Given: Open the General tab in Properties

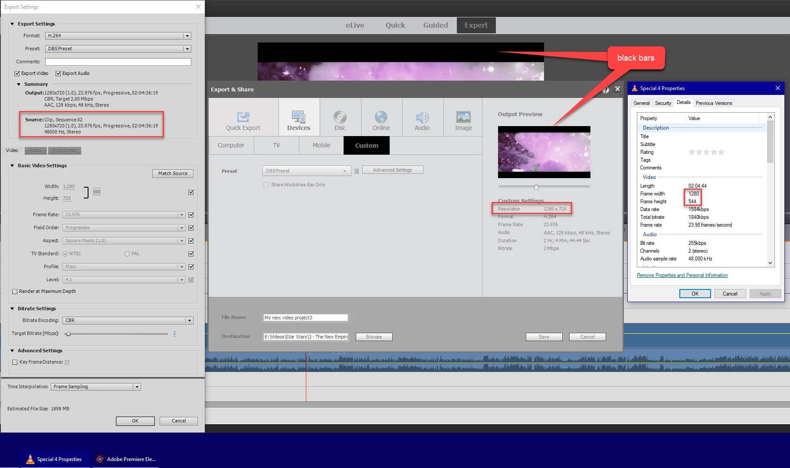Looking at the screenshot, I should click(x=641, y=103).
